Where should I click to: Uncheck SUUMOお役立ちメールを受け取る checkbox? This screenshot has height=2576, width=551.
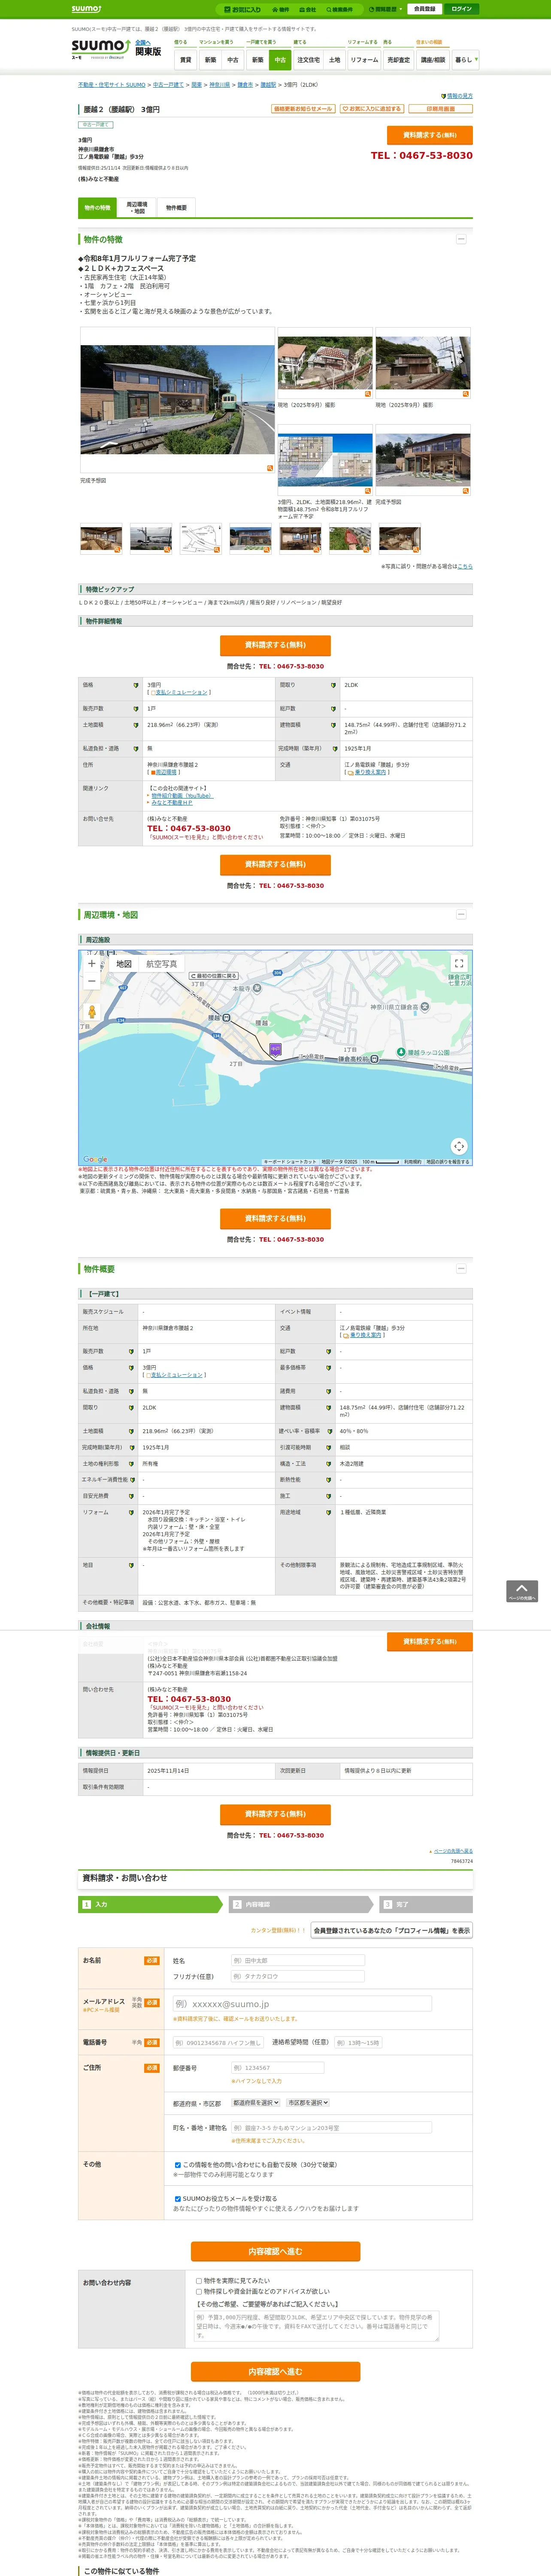[178, 2198]
